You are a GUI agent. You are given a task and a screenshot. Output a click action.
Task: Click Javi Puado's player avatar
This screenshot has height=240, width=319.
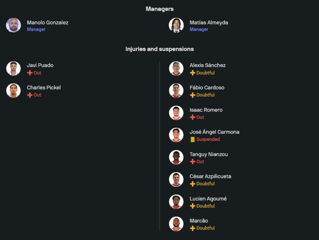coord(13,69)
